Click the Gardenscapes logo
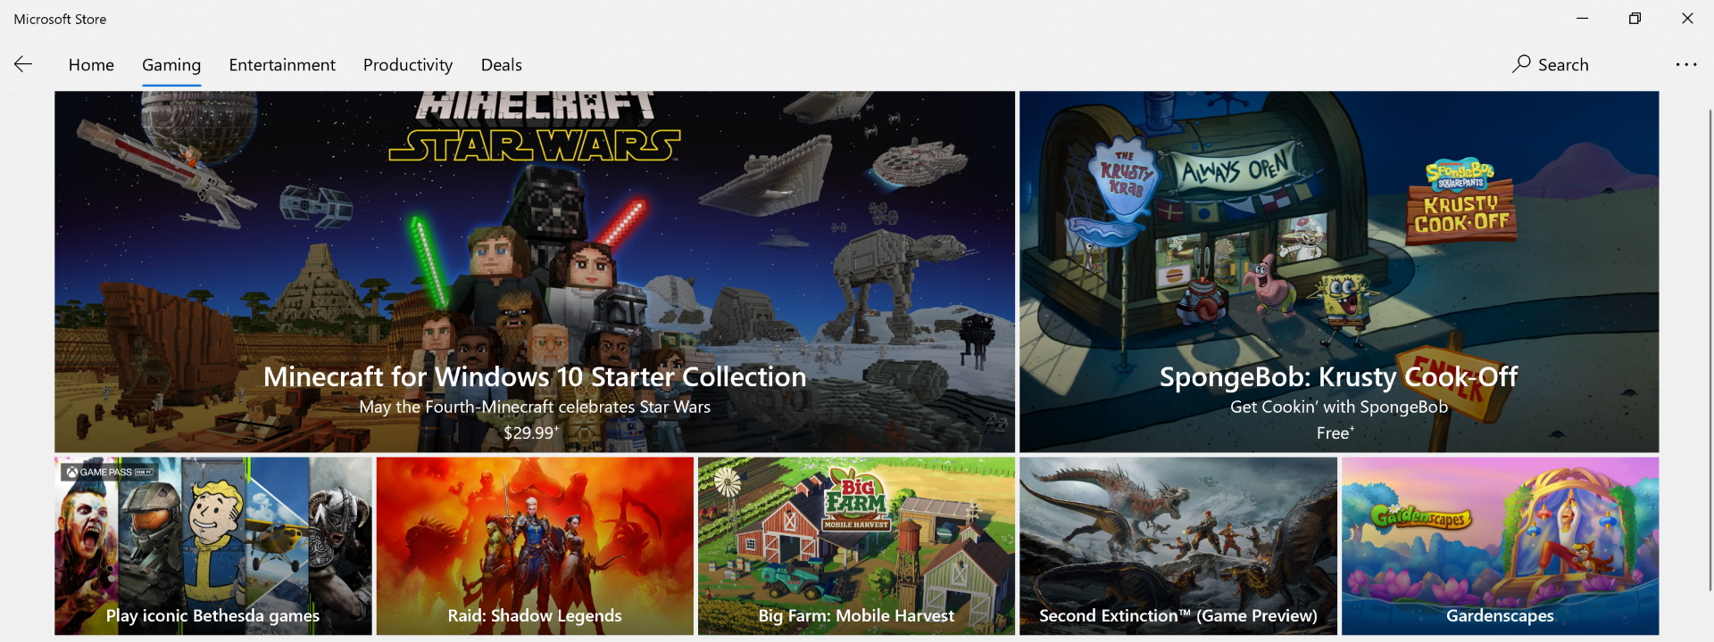This screenshot has width=1714, height=642. [1419, 516]
